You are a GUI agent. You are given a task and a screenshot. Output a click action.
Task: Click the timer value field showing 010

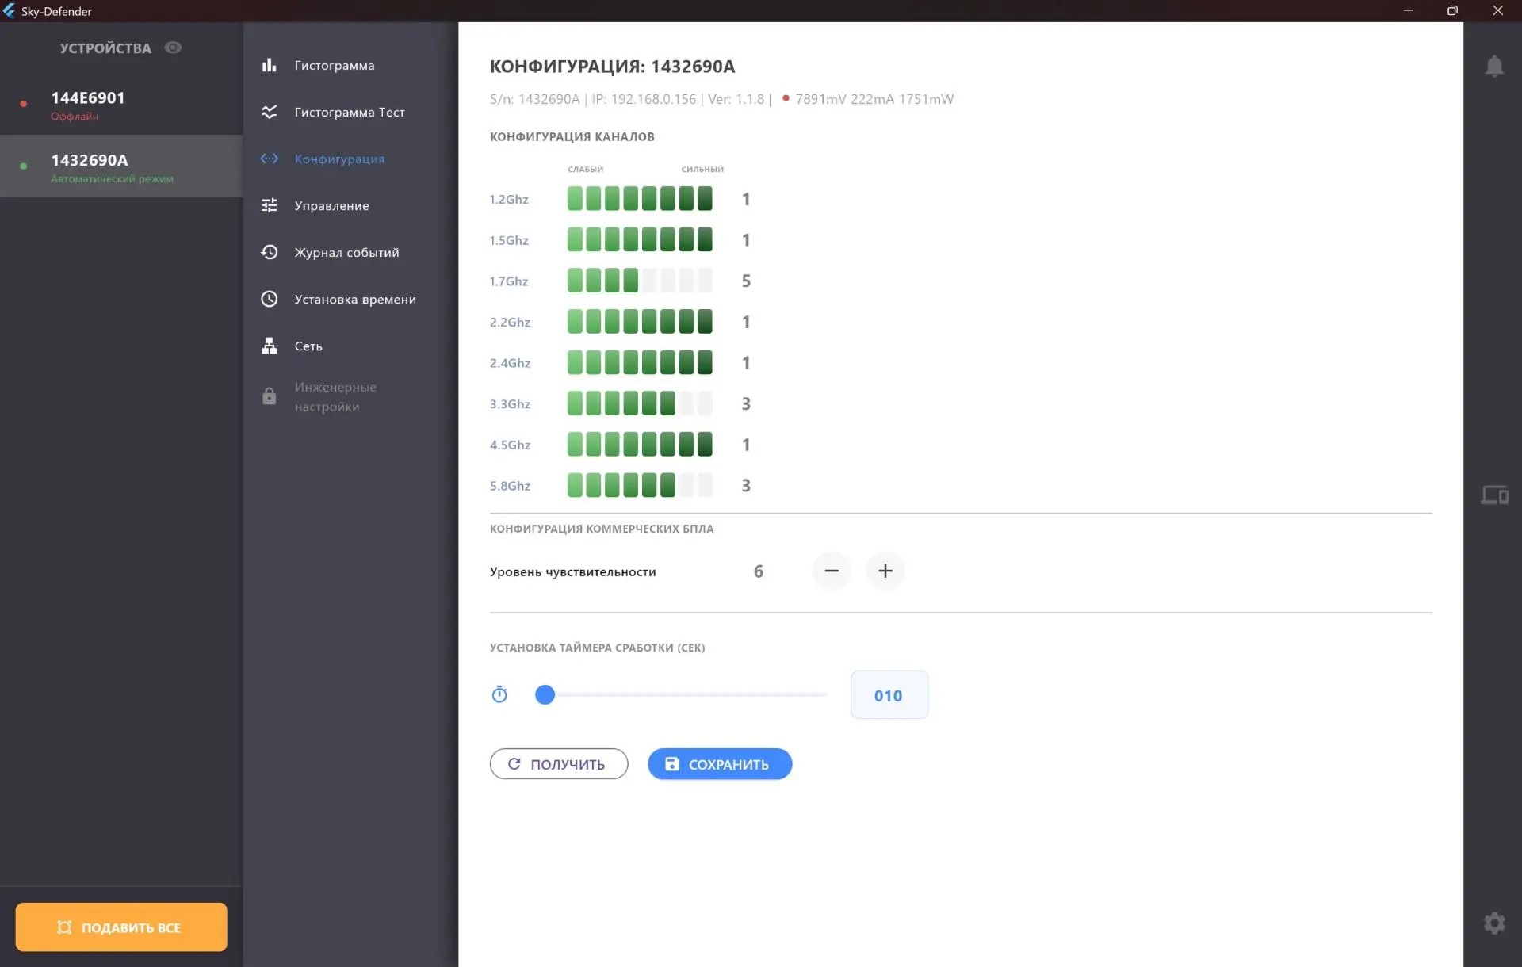tap(889, 695)
